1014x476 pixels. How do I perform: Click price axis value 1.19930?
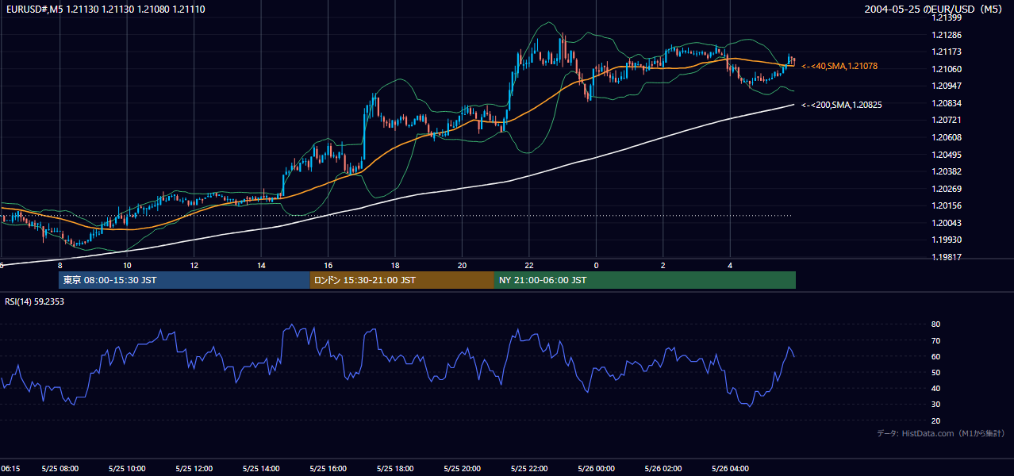[947, 240]
